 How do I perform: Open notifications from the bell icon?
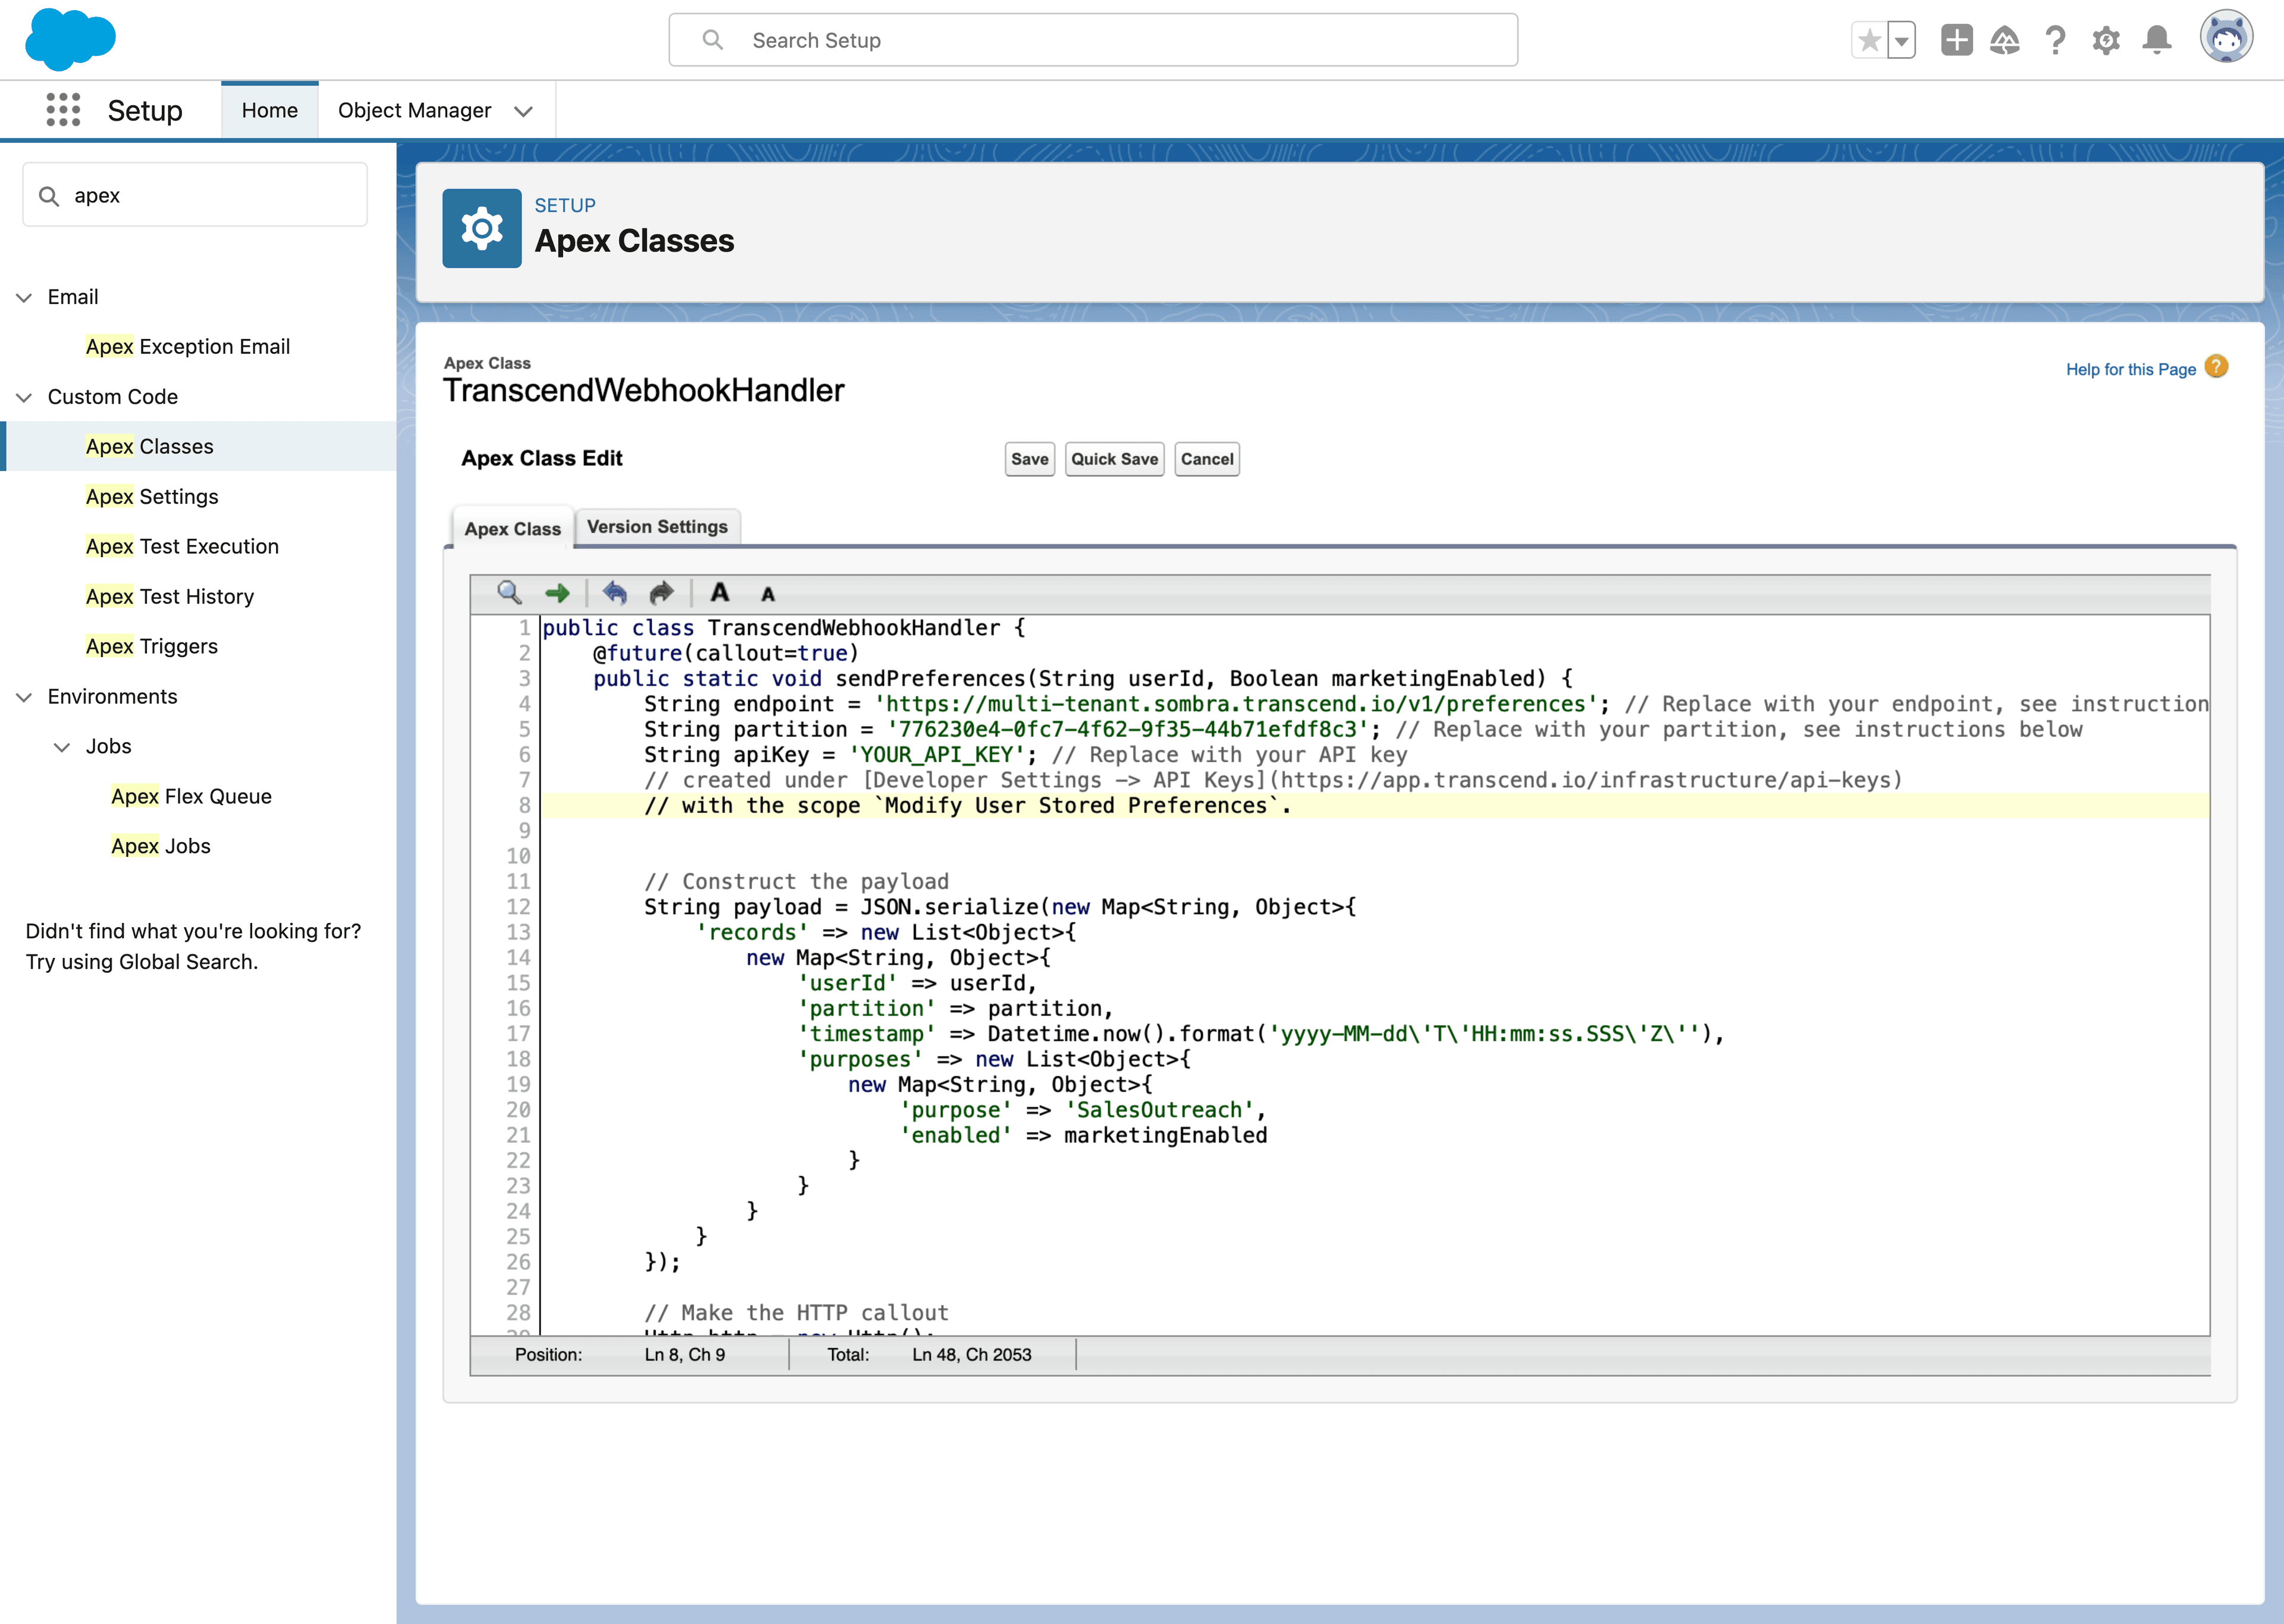(x=2156, y=40)
